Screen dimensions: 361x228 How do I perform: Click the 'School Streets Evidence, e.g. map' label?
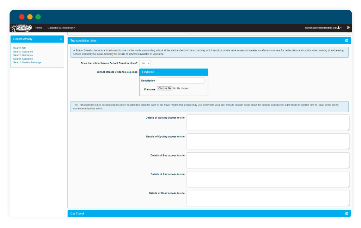click(117, 72)
